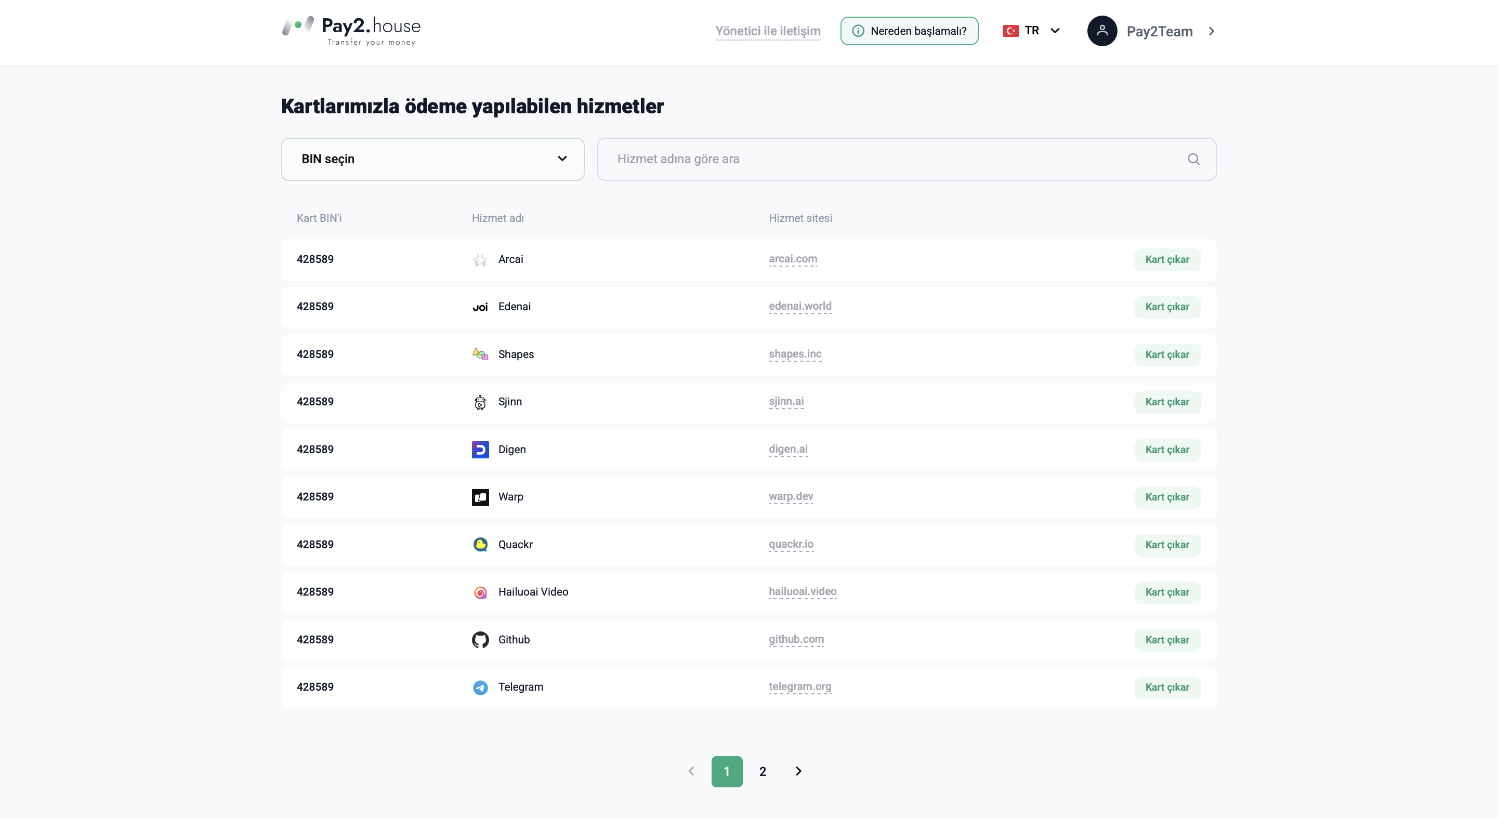Click the Warp service icon
Viewport: 1498px width, 818px height.
pyautogui.click(x=480, y=497)
